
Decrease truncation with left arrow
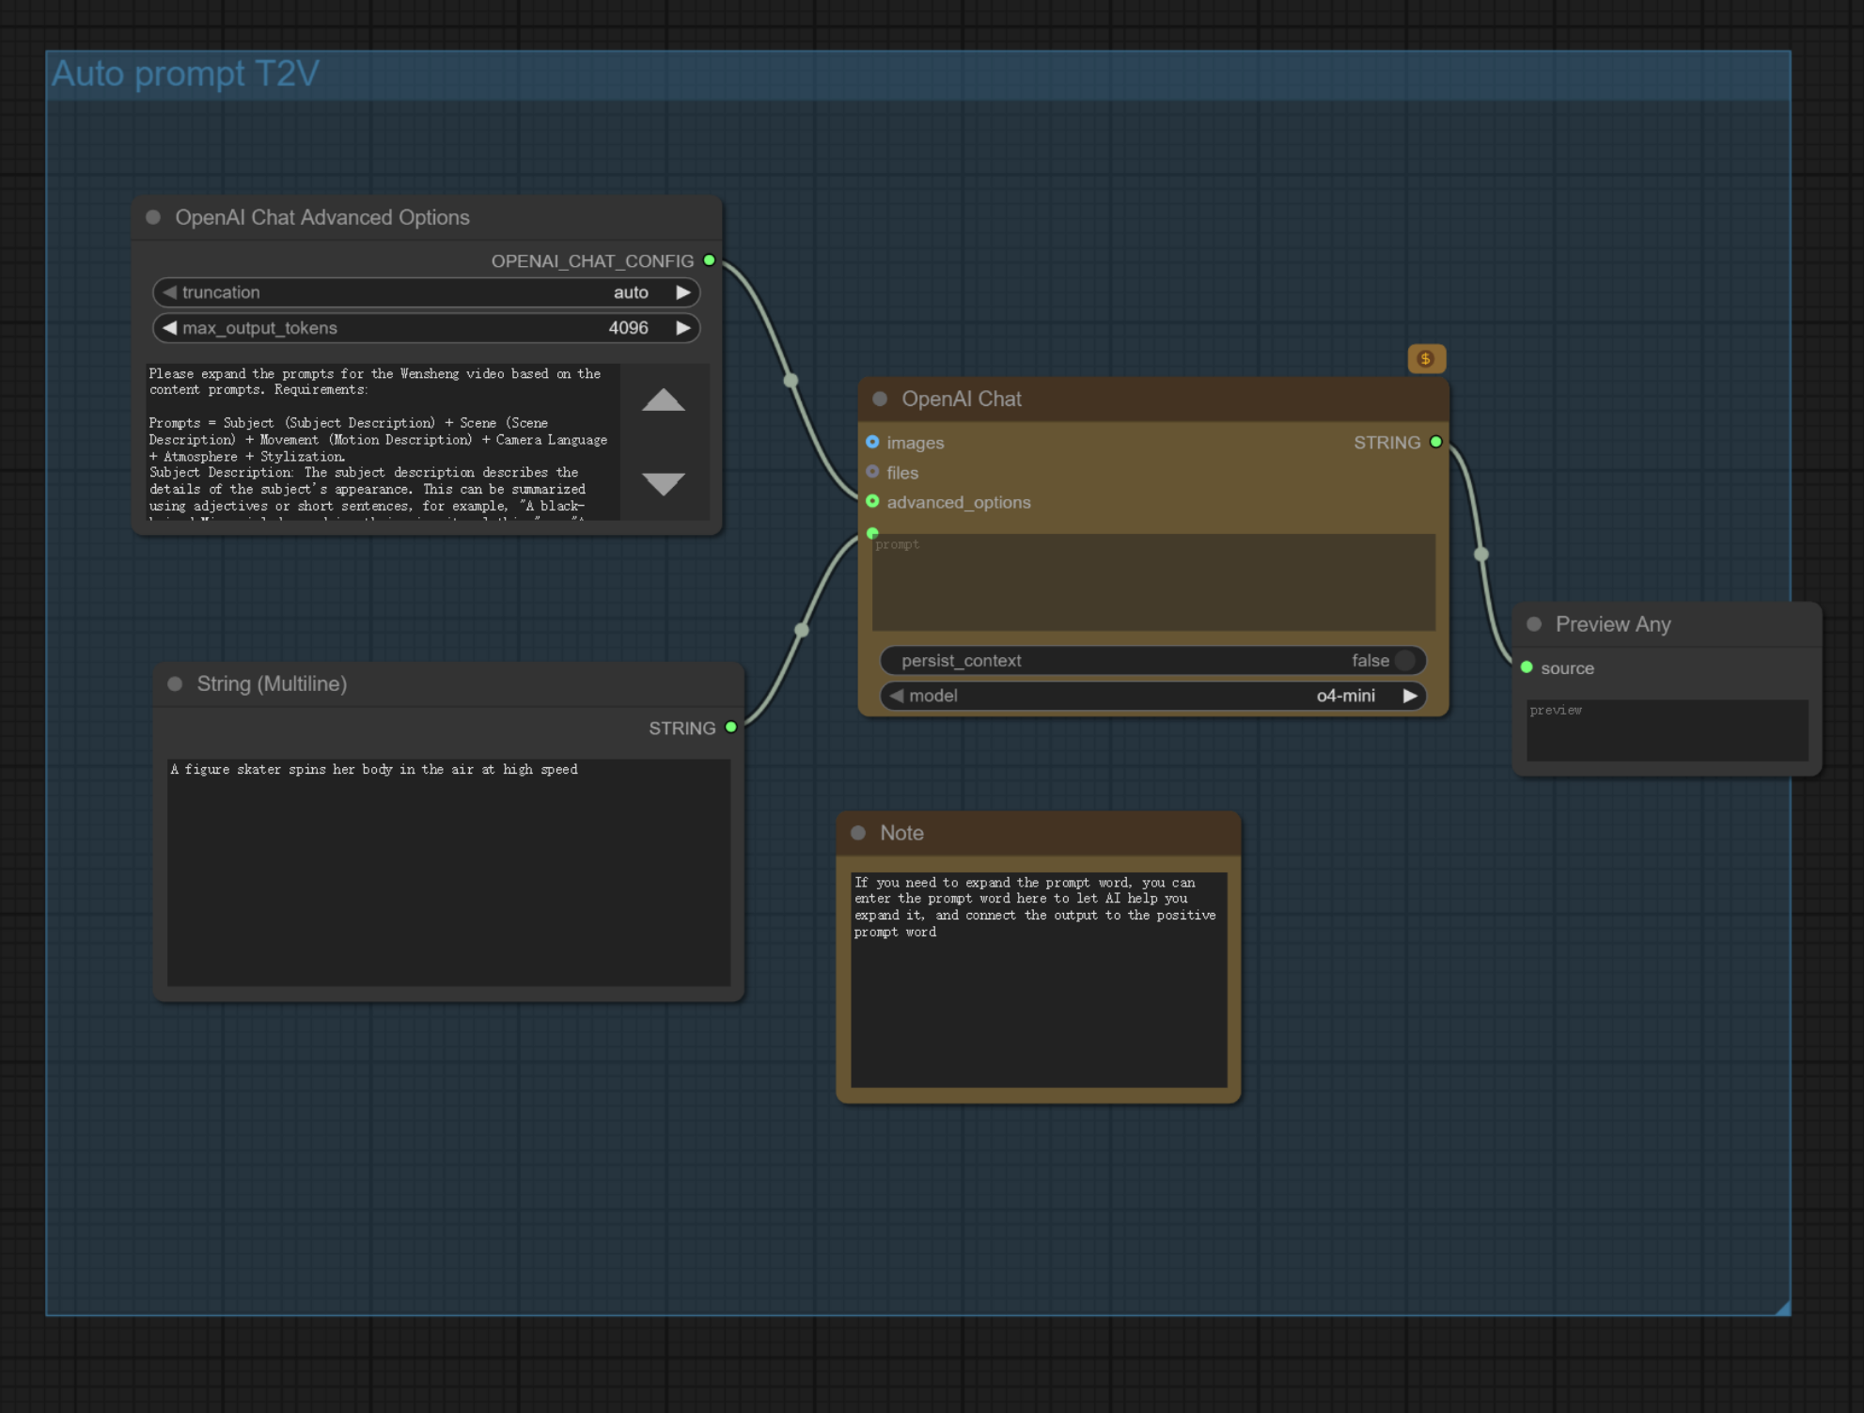(169, 292)
